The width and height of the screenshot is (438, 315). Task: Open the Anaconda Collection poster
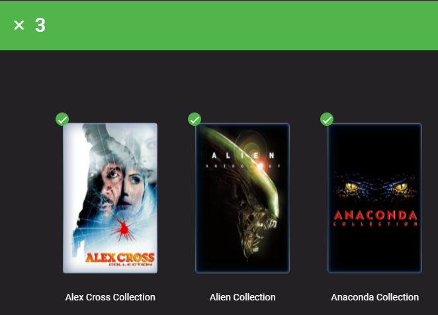pyautogui.click(x=374, y=198)
